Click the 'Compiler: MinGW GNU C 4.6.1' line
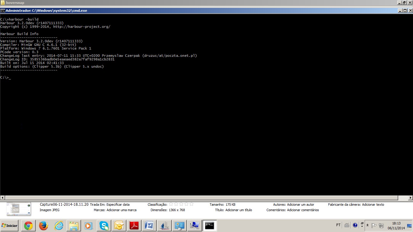413x232 pixels. [38, 45]
